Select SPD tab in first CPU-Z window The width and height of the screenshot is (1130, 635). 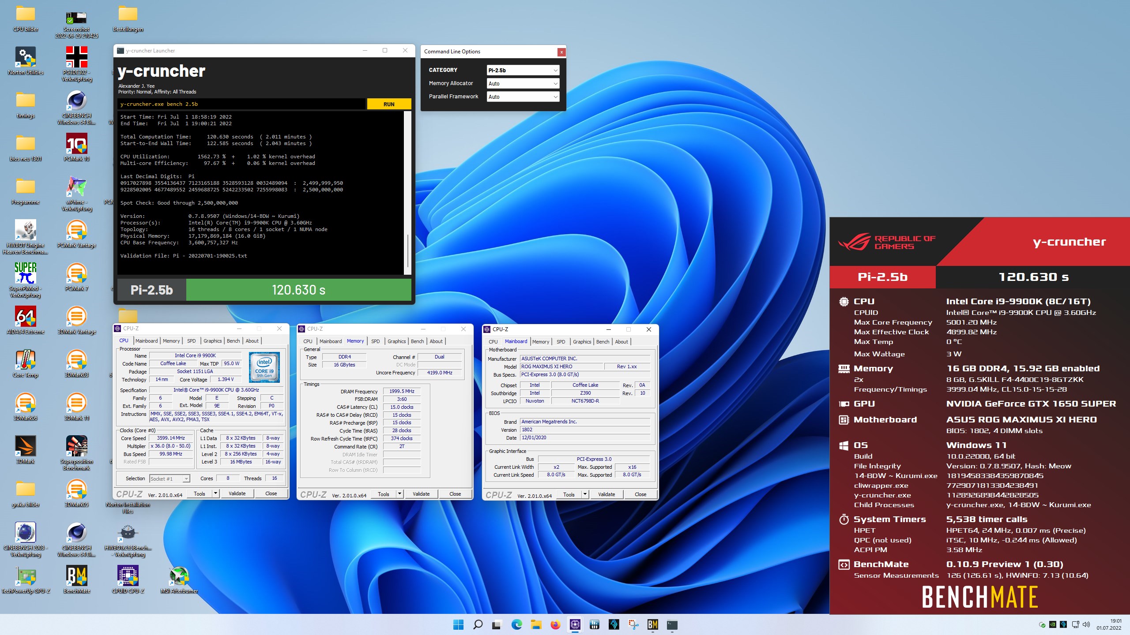coord(191,341)
